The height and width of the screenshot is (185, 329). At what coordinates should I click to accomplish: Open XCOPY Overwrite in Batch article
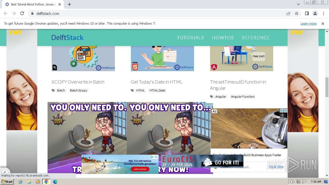(x=78, y=82)
